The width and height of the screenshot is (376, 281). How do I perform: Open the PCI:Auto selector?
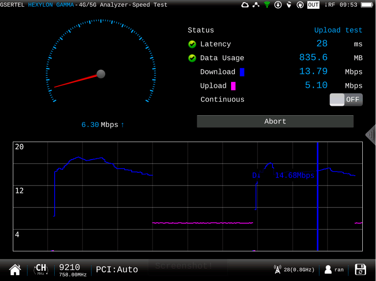117,270
